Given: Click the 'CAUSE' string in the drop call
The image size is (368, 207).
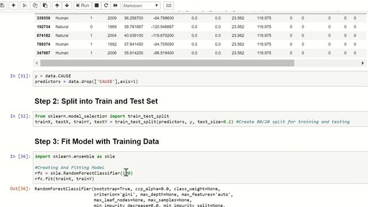Looking at the screenshot, I should [x=106, y=82].
